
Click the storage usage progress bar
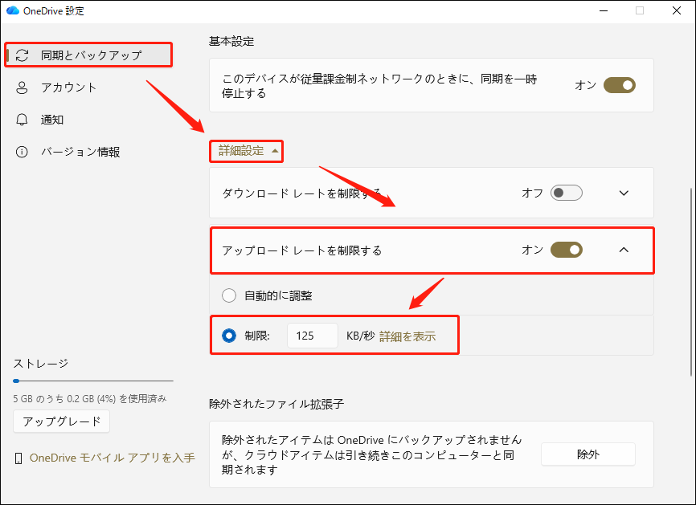coord(92,380)
